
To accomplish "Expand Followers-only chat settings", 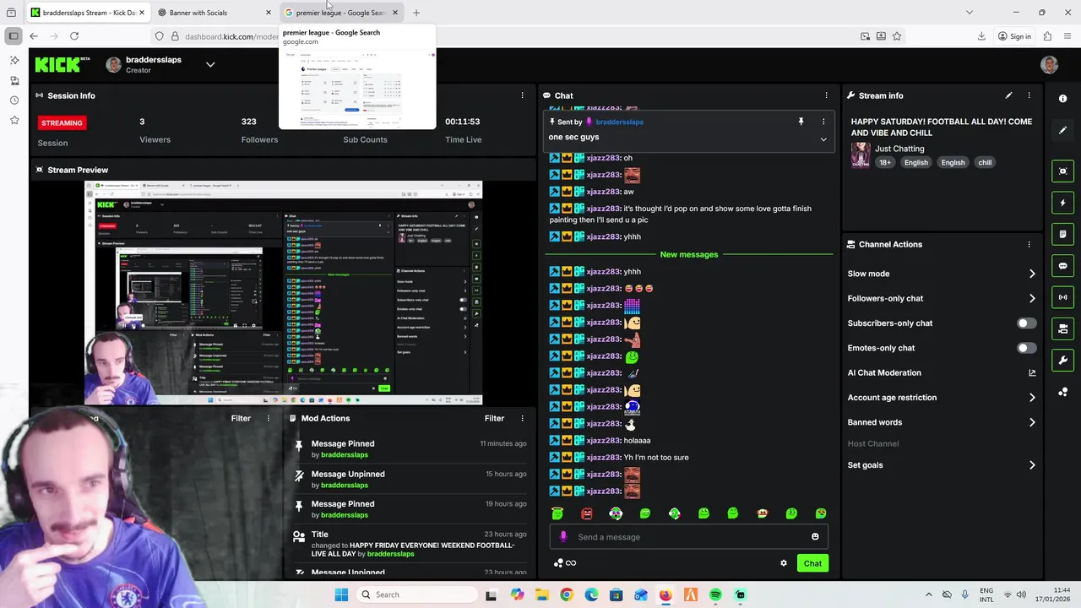I will (1031, 298).
